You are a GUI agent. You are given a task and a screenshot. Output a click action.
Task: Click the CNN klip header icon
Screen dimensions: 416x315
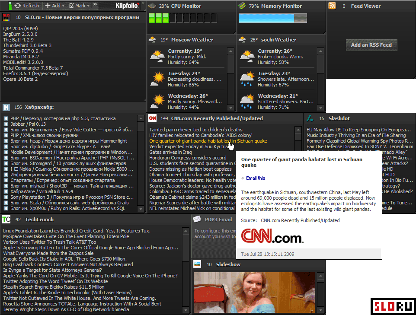[x=152, y=118]
